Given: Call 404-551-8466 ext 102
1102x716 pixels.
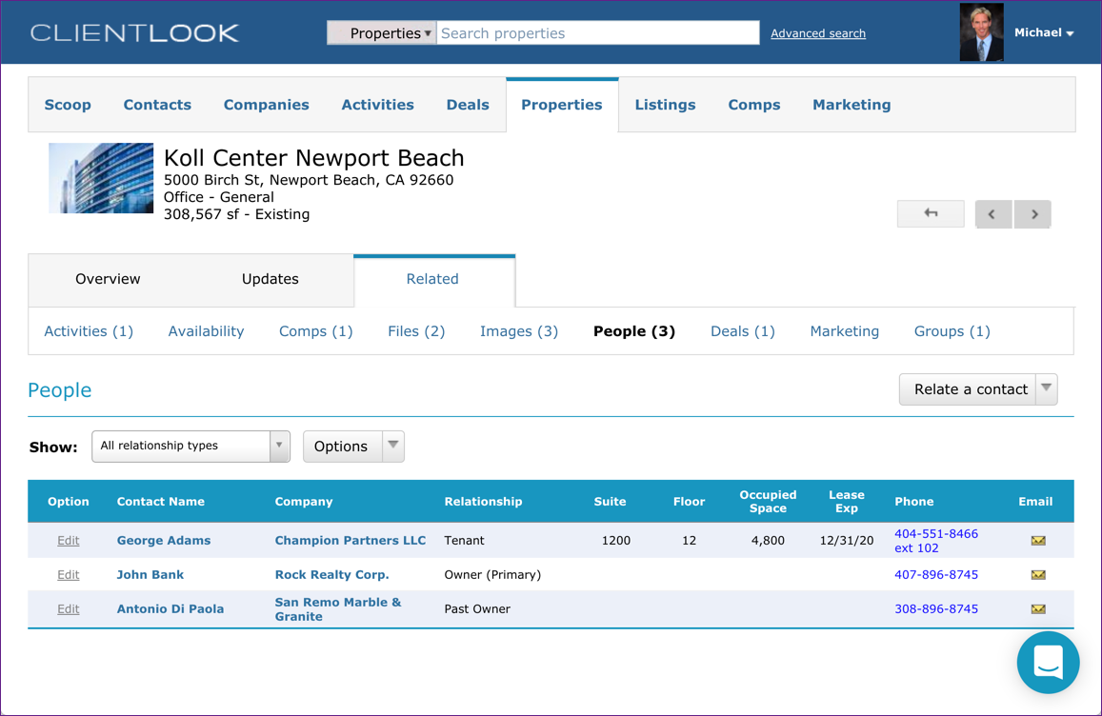Looking at the screenshot, I should [x=936, y=541].
